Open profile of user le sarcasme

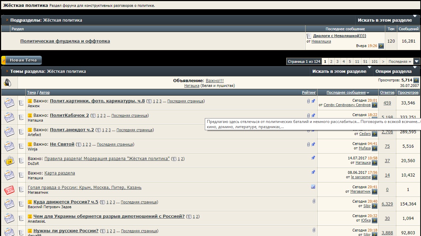tap(361, 177)
